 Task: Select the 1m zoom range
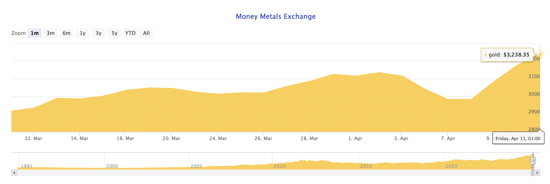pyautogui.click(x=35, y=33)
